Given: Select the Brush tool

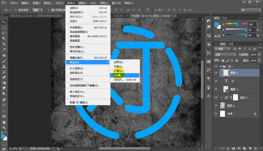Looking at the screenshot, I should pos(4,61).
